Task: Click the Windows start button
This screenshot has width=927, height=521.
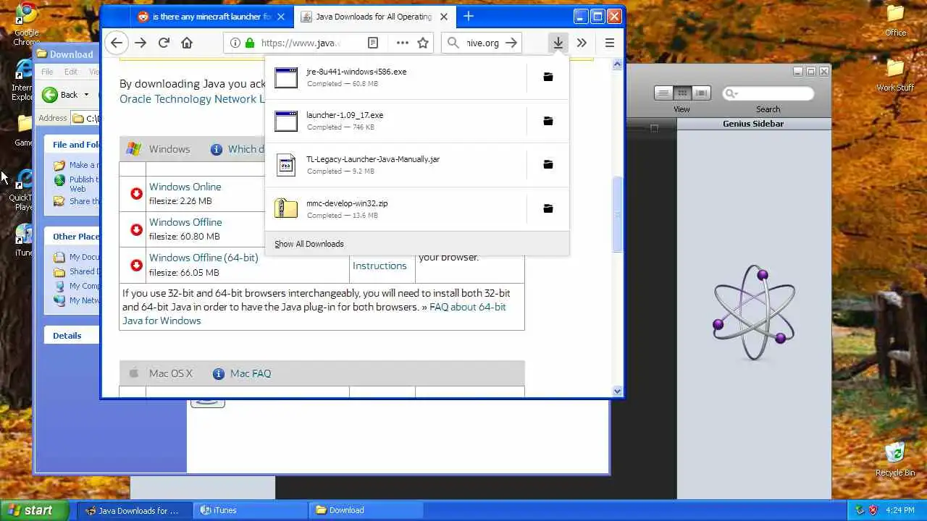Action: coord(34,510)
